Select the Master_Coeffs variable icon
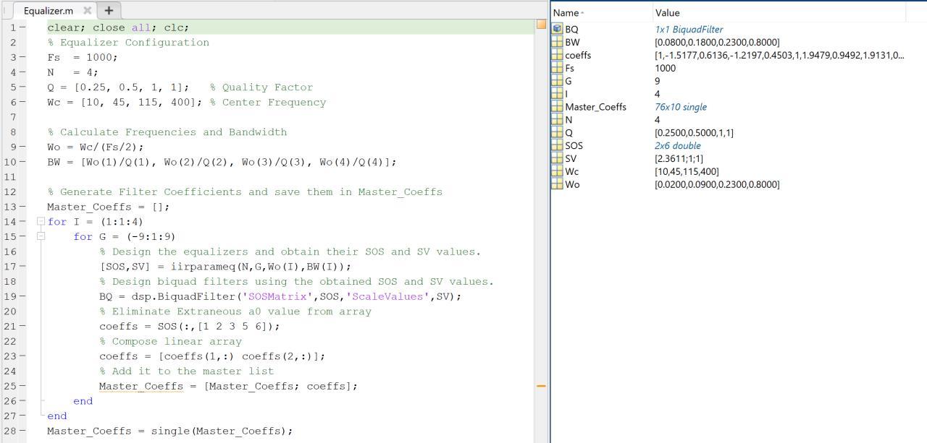 point(557,107)
